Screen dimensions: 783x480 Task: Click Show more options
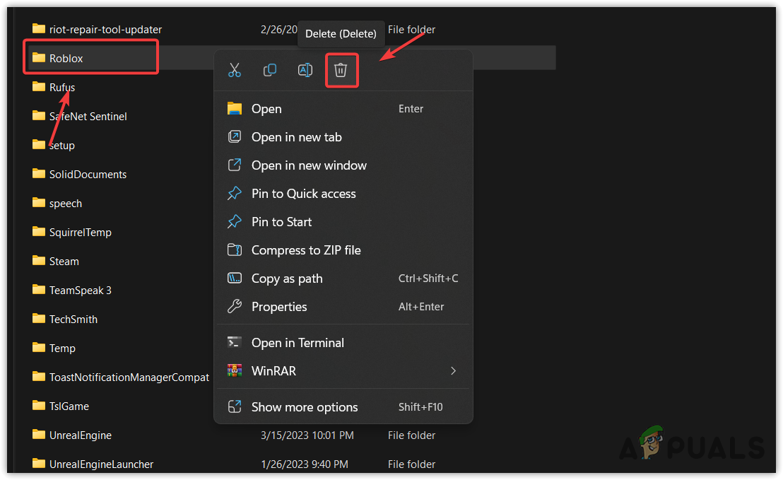(305, 407)
